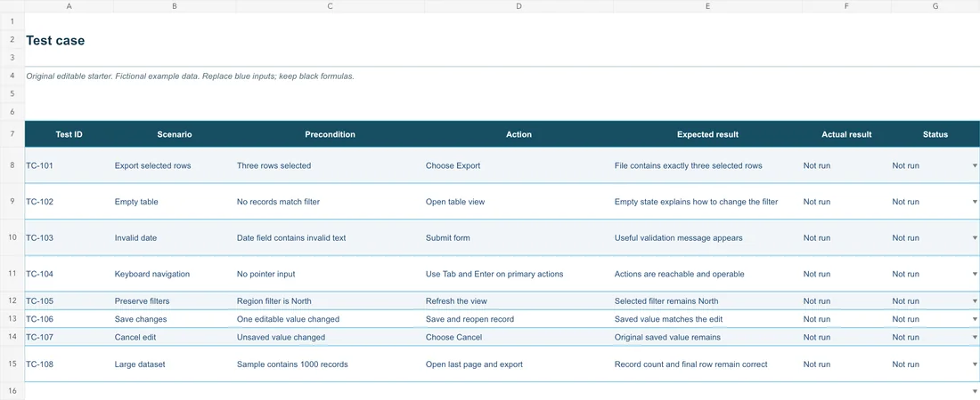Screen dimensions: 980x400
Task: Select cell 'TC-108'
Action: (x=69, y=364)
